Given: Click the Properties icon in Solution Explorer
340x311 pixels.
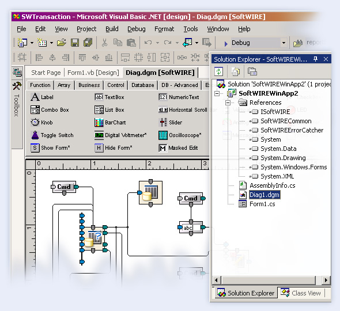Looking at the screenshot, I should [x=252, y=71].
